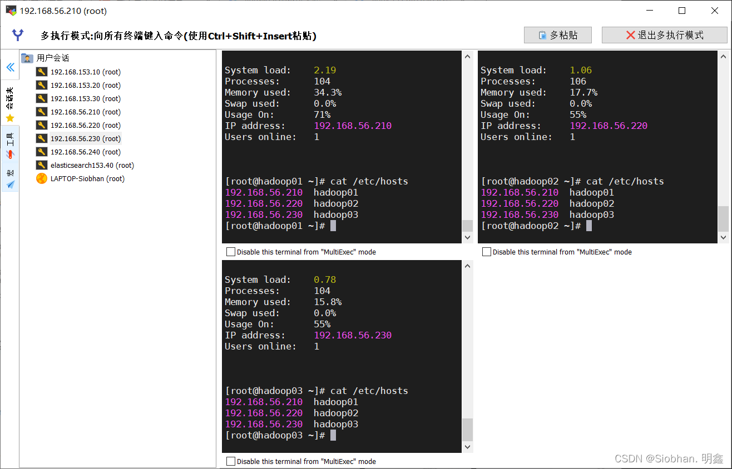The height and width of the screenshot is (469, 732).
Task: Click the key icon for session 192.168.153.20
Action: [42, 85]
